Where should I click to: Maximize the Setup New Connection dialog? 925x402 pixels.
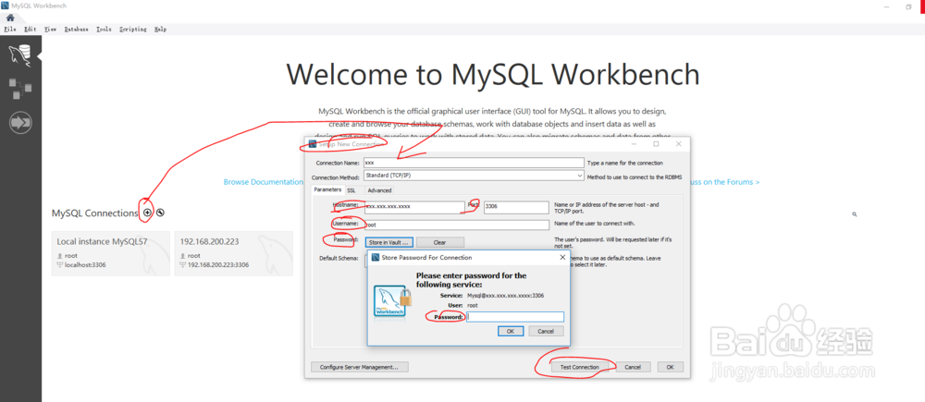[x=656, y=144]
